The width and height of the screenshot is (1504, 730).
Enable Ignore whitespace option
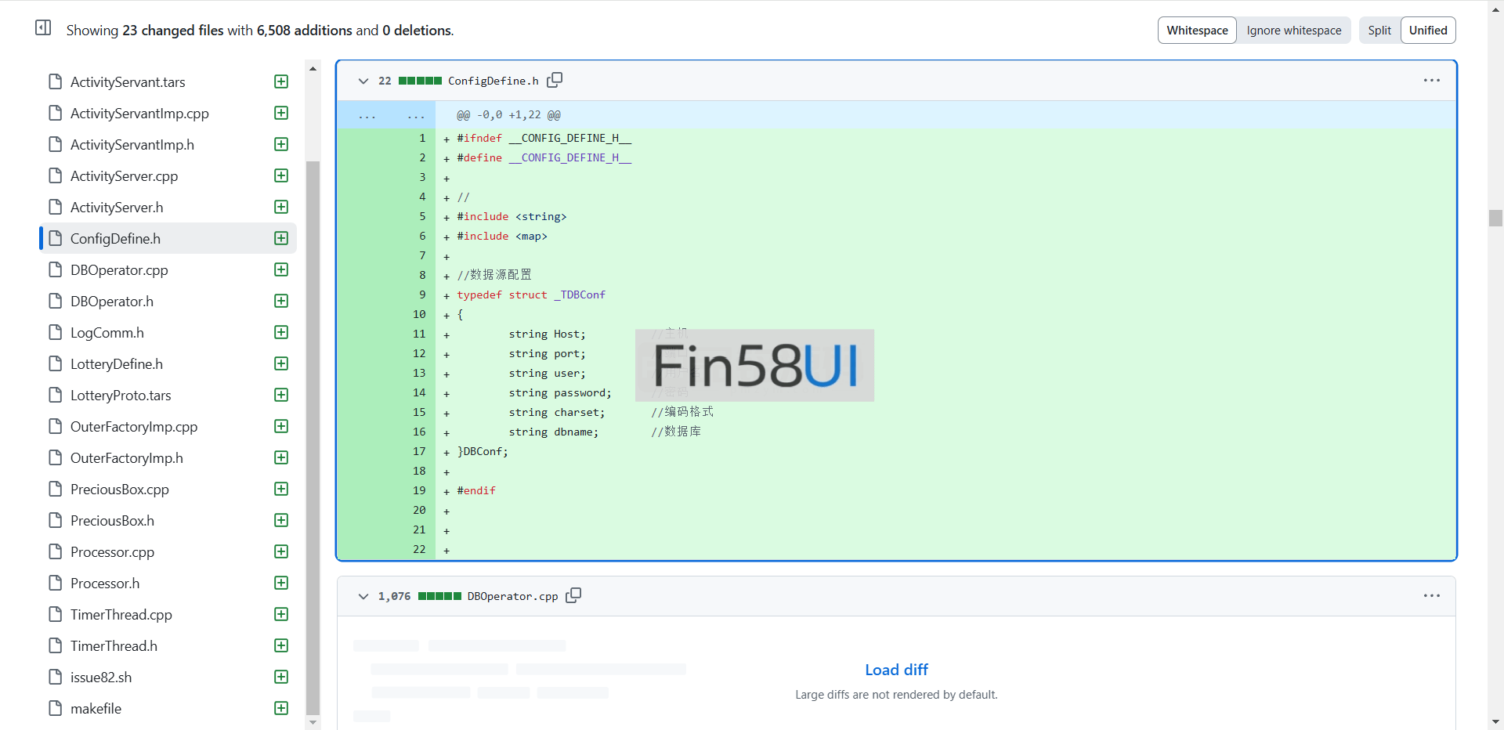(1293, 31)
